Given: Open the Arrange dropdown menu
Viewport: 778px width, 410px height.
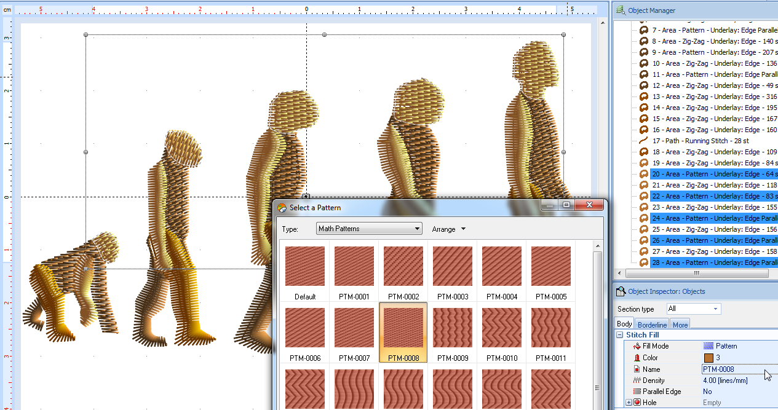Looking at the screenshot, I should pos(449,229).
